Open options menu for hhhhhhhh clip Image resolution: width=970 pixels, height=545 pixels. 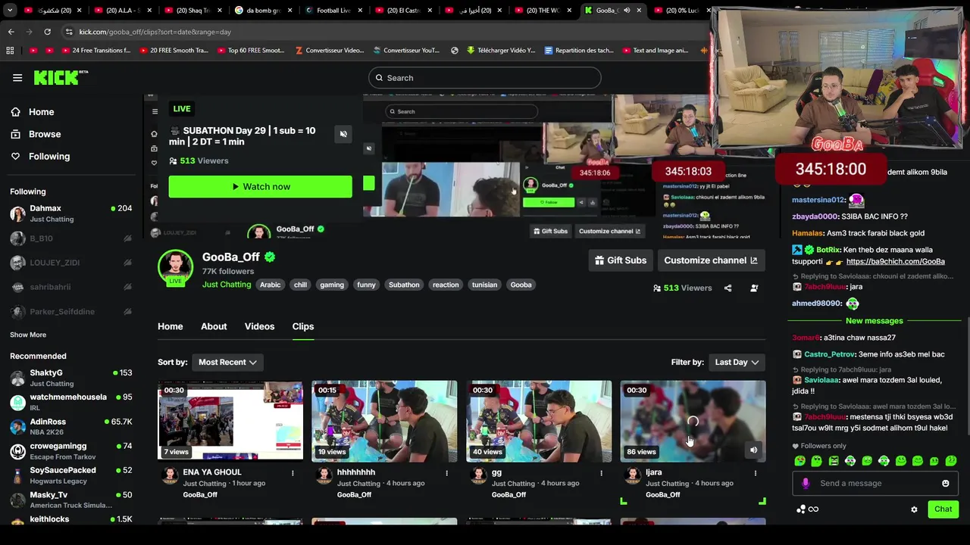pos(446,473)
